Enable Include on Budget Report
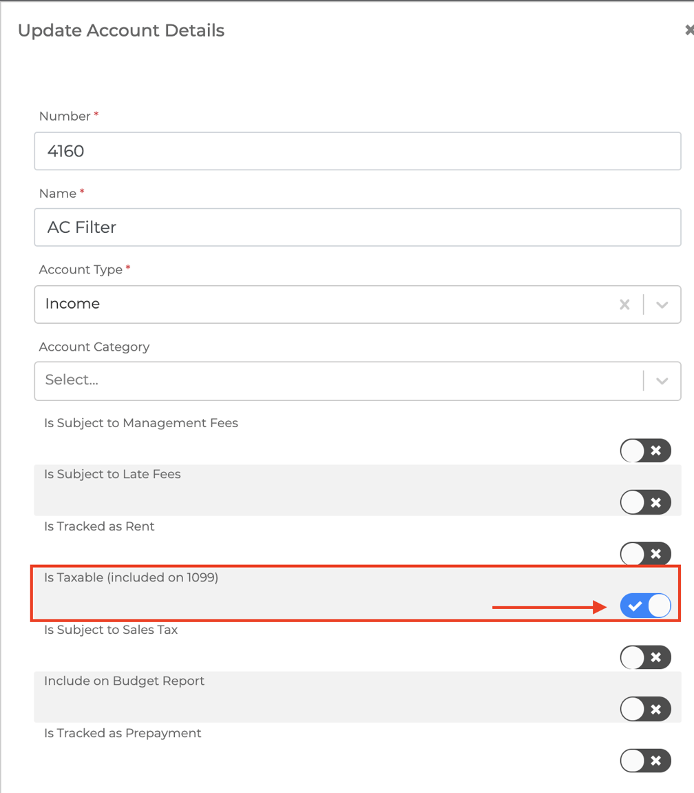The height and width of the screenshot is (793, 694). 645,709
